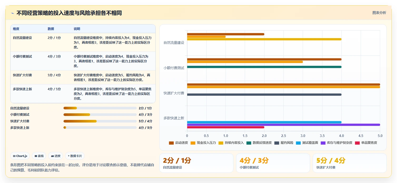This screenshot has height=183, width=397.
Task: Click the teal 数据反馈速度 bar in chart
Action: point(264,67)
